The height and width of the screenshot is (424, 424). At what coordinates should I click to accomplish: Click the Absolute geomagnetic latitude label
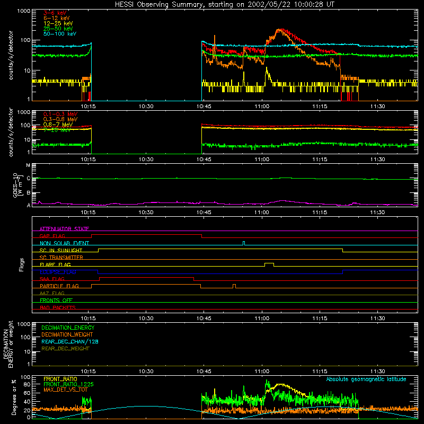366,379
